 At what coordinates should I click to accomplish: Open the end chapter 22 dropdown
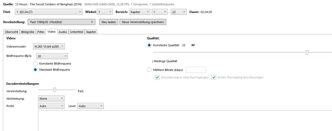tap(179, 12)
